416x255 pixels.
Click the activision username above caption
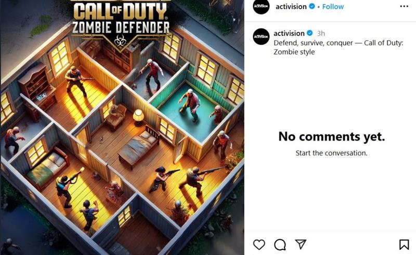click(289, 33)
